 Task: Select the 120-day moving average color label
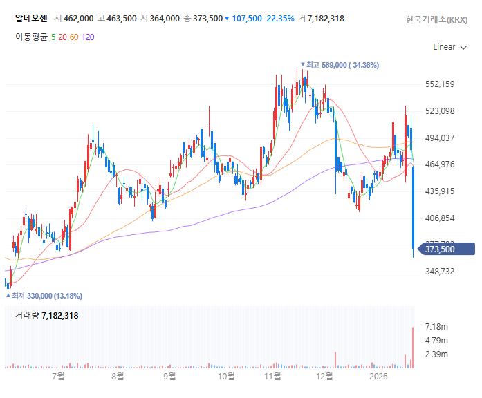pos(88,37)
